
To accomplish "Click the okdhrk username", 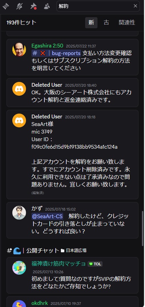I will click(40, 303).
